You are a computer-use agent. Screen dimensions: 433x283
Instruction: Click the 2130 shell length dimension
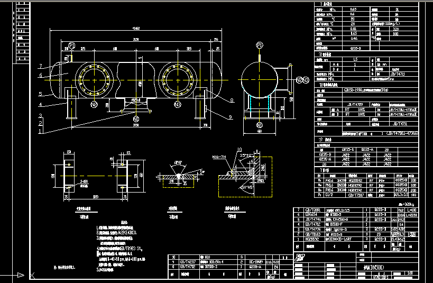[136, 40]
